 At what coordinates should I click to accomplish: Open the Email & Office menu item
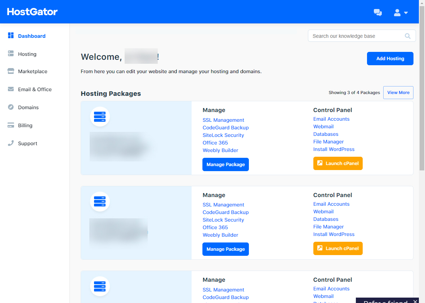[35, 89]
